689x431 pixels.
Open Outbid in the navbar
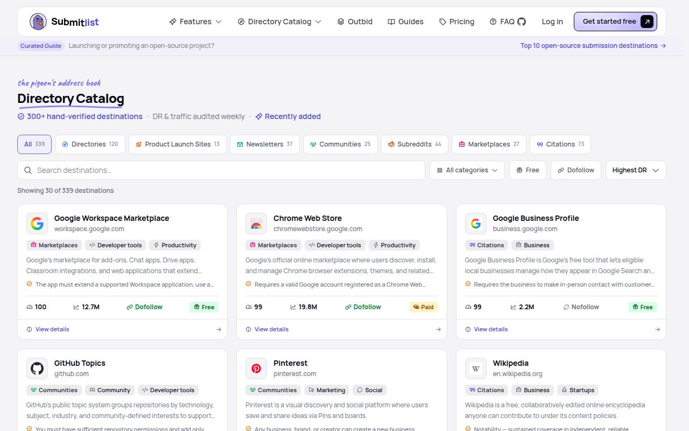[x=355, y=22]
